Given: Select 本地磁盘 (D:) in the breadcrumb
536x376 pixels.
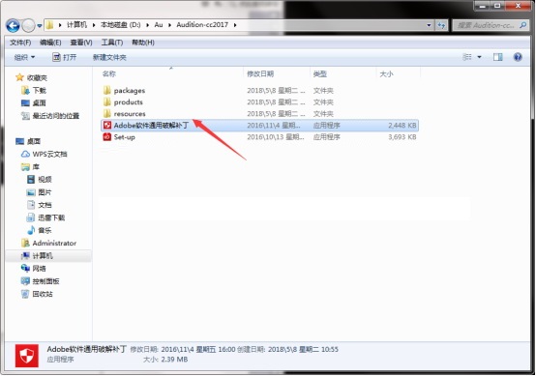Looking at the screenshot, I should (x=120, y=25).
